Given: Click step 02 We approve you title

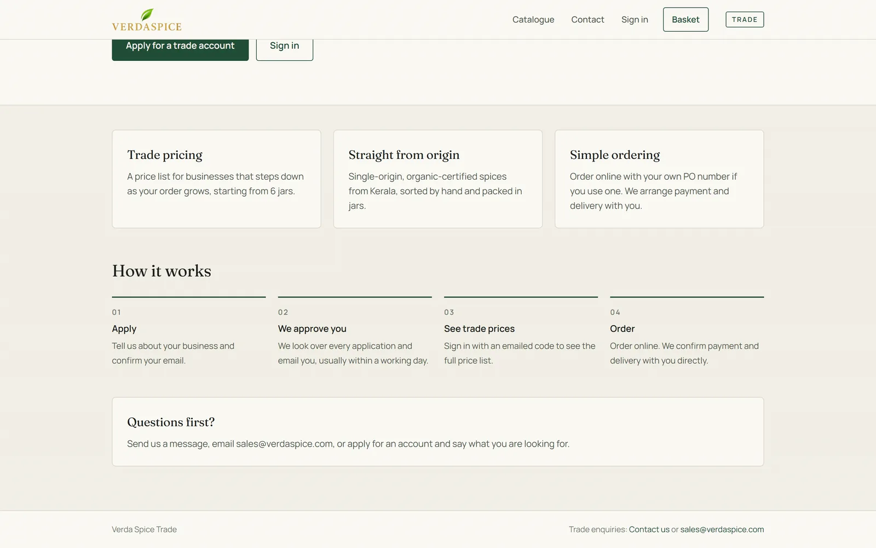Looking at the screenshot, I should point(312,329).
